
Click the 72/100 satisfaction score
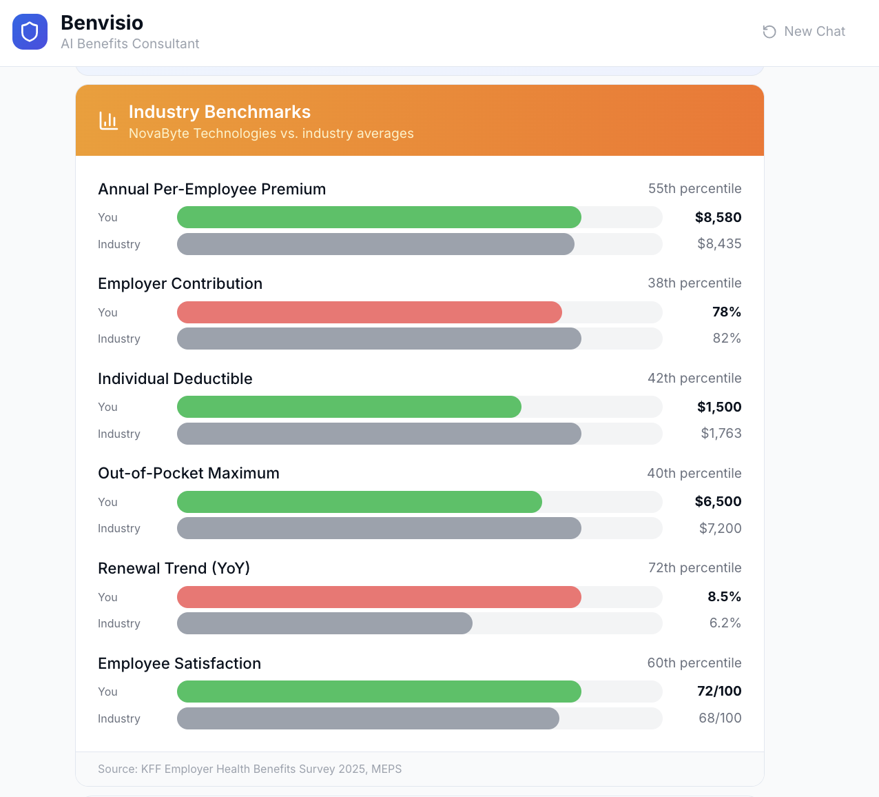coord(718,691)
